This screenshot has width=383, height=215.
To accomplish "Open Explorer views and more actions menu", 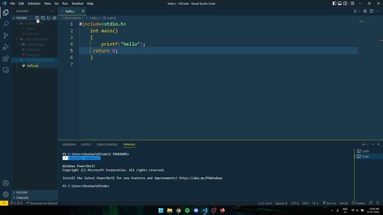I will (x=52, y=11).
